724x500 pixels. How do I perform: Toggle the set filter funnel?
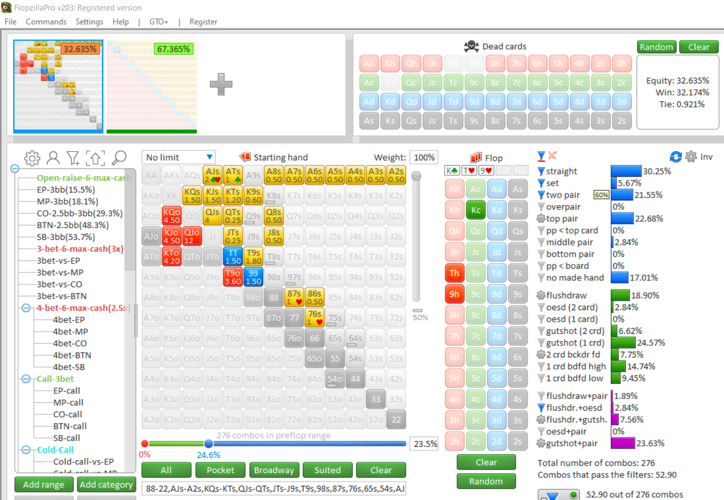(541, 183)
